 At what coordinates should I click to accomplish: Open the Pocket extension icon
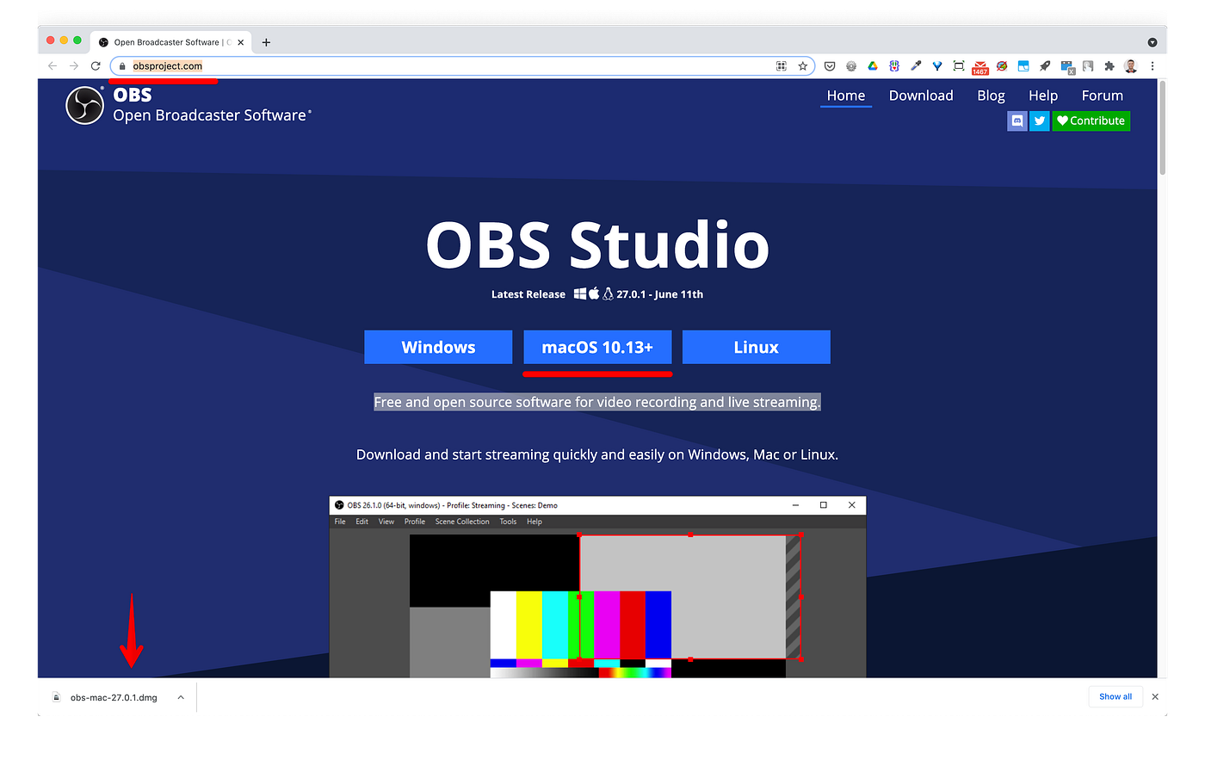point(830,66)
